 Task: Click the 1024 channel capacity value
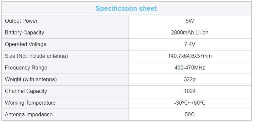pyautogui.click(x=190, y=91)
